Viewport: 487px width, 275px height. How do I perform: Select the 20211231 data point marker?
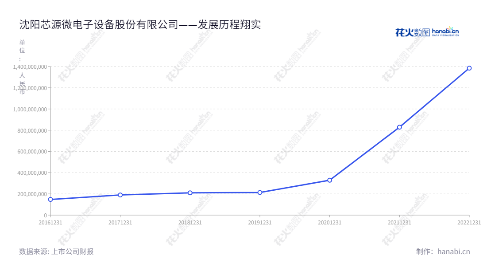coord(399,127)
